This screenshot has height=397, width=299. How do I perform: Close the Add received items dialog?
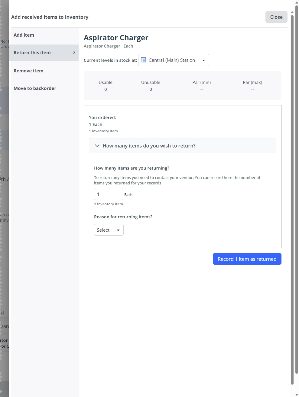276,17
